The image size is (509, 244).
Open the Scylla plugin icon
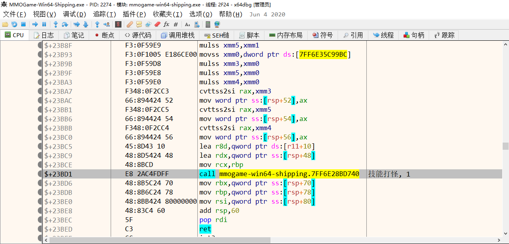click(x=118, y=24)
